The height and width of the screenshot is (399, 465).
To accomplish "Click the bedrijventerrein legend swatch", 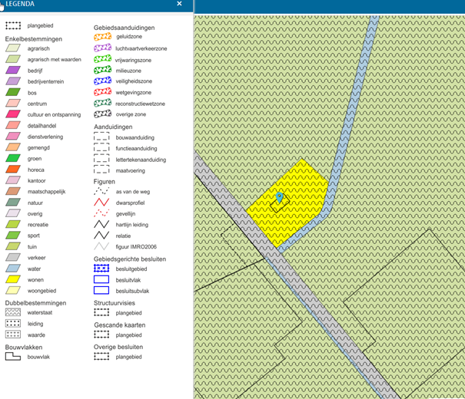I will [x=13, y=81].
